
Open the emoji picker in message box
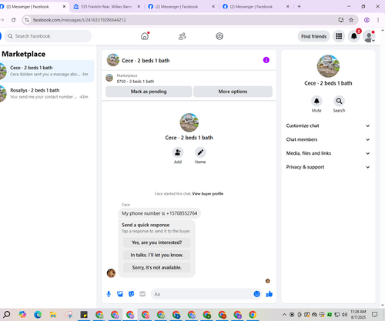[256, 294]
